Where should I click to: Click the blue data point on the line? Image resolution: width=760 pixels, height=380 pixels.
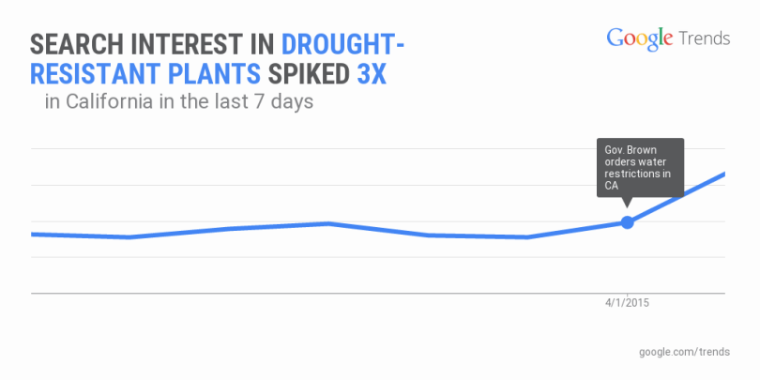628,222
